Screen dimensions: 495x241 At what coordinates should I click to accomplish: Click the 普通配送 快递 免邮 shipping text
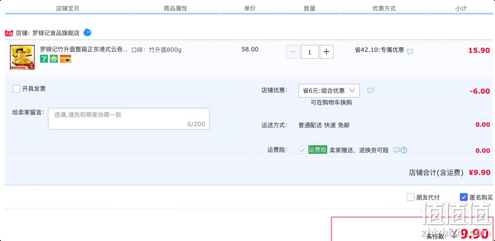pyautogui.click(x=324, y=125)
